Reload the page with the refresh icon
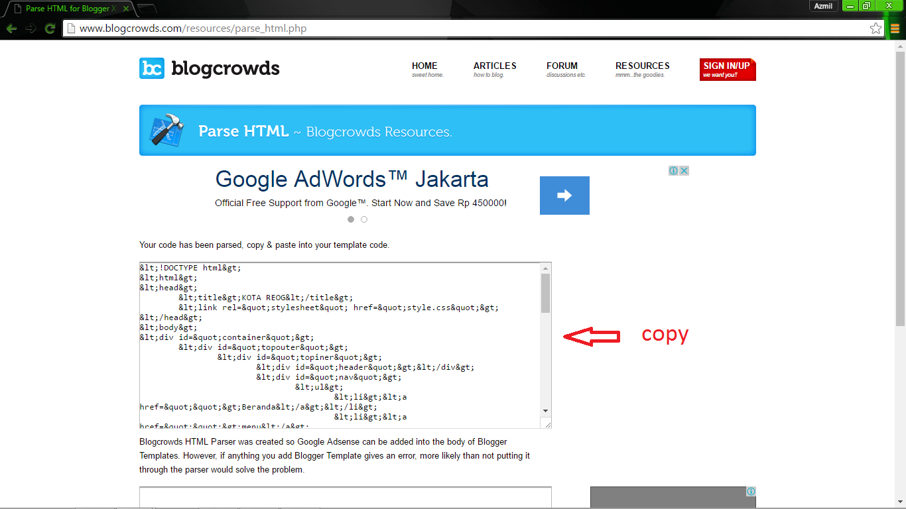The height and width of the screenshot is (509, 906). (x=50, y=28)
